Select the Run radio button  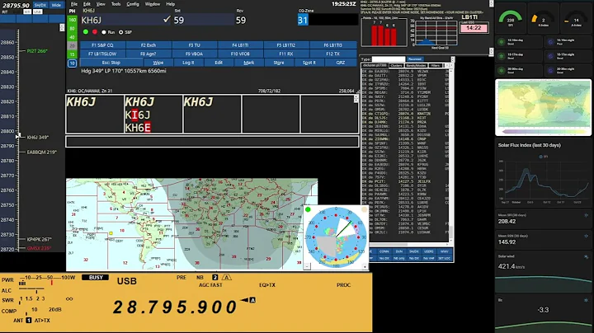104,32
